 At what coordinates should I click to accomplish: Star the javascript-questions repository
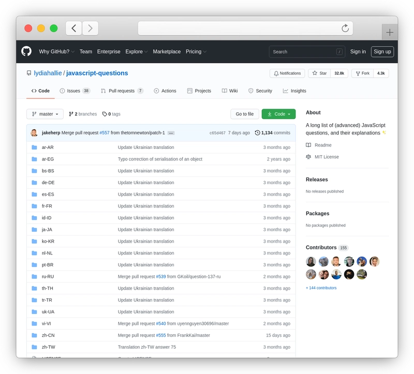pos(319,73)
